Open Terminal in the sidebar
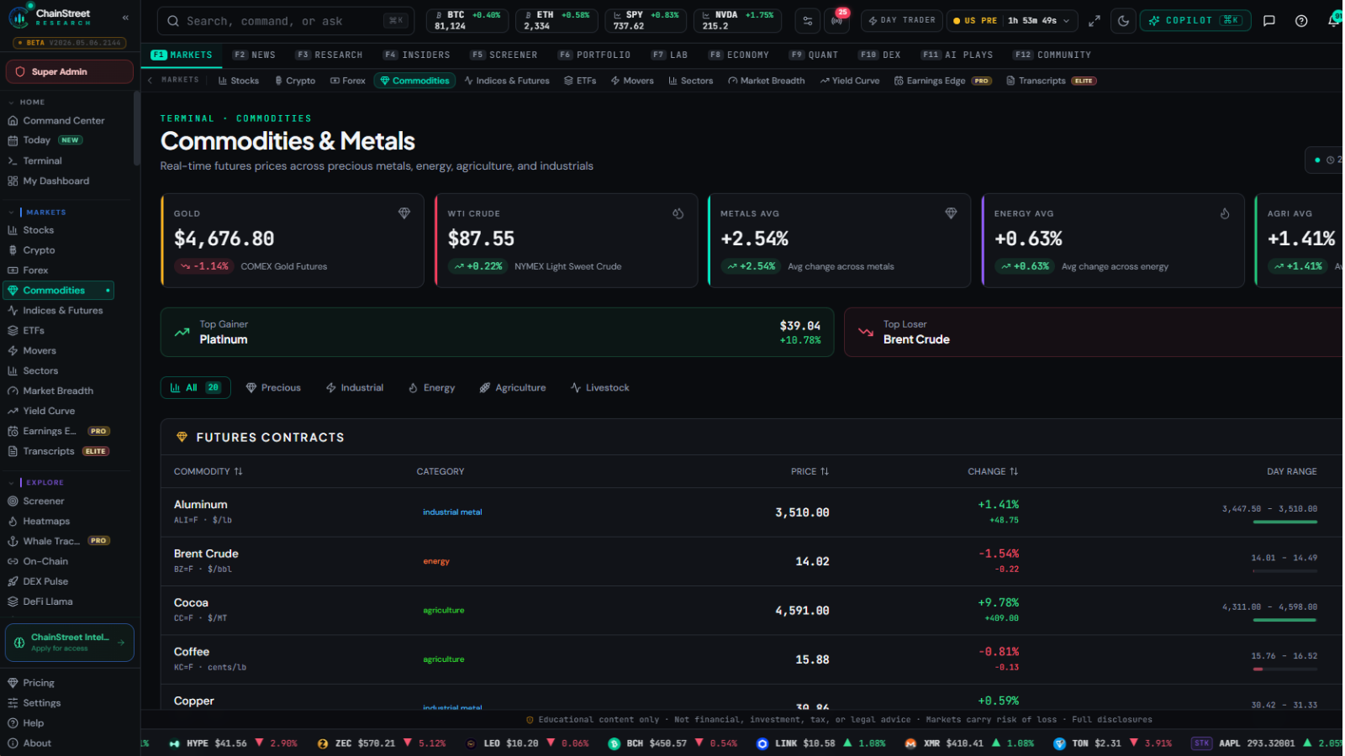1345x756 pixels. click(43, 160)
